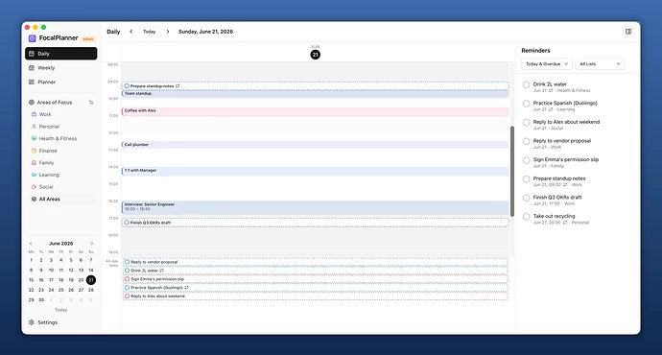Open all-day Reply to vendor proposal task
Image resolution: width=662 pixels, height=355 pixels.
[x=316, y=262]
